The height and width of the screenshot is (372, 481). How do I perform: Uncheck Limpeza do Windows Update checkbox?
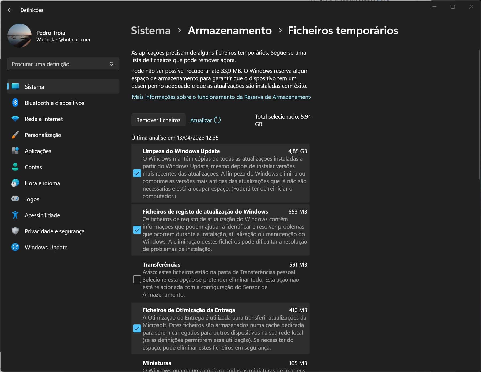pyautogui.click(x=137, y=173)
